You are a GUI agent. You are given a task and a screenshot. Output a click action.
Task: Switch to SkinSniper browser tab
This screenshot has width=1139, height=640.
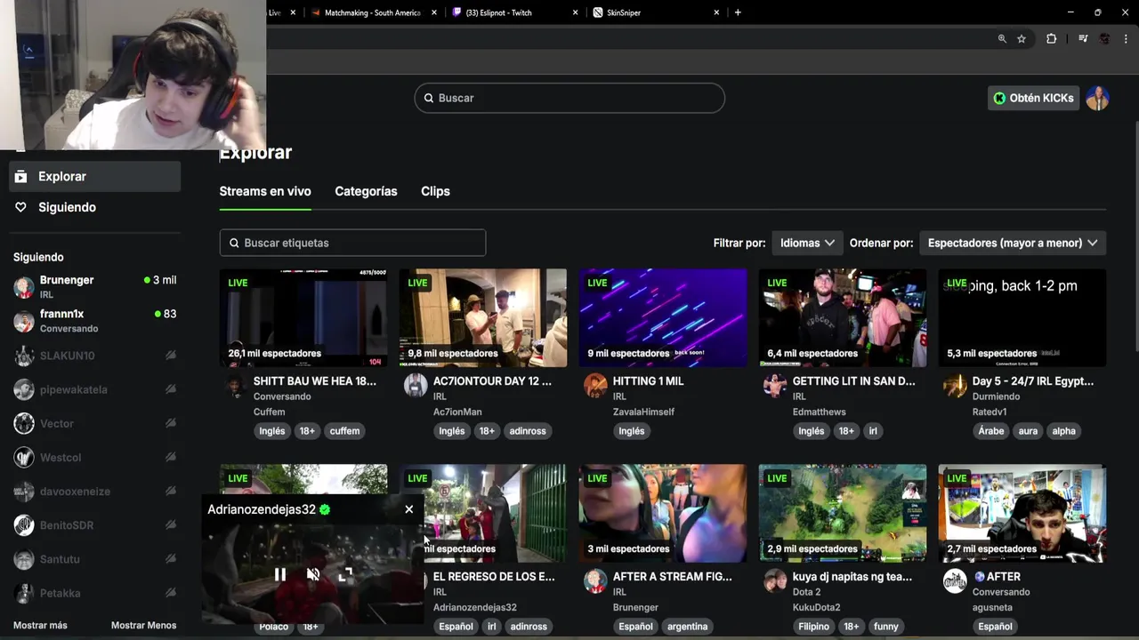(x=654, y=12)
